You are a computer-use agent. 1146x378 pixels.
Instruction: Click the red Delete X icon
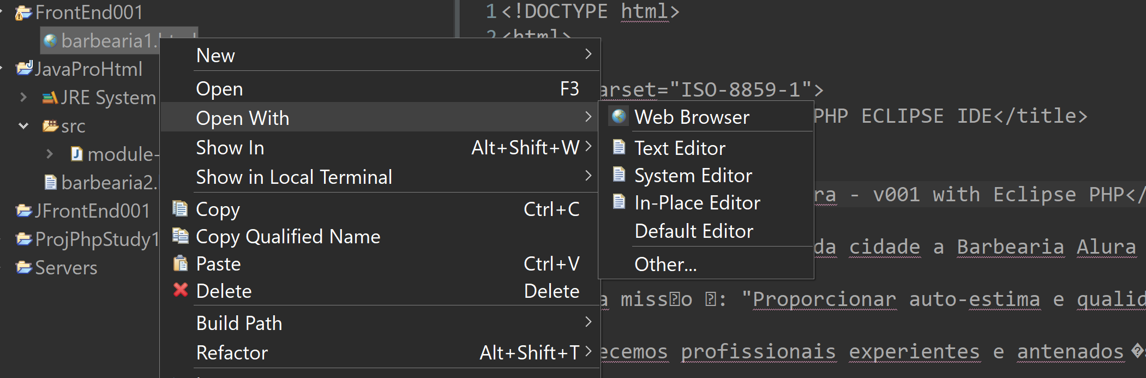181,290
